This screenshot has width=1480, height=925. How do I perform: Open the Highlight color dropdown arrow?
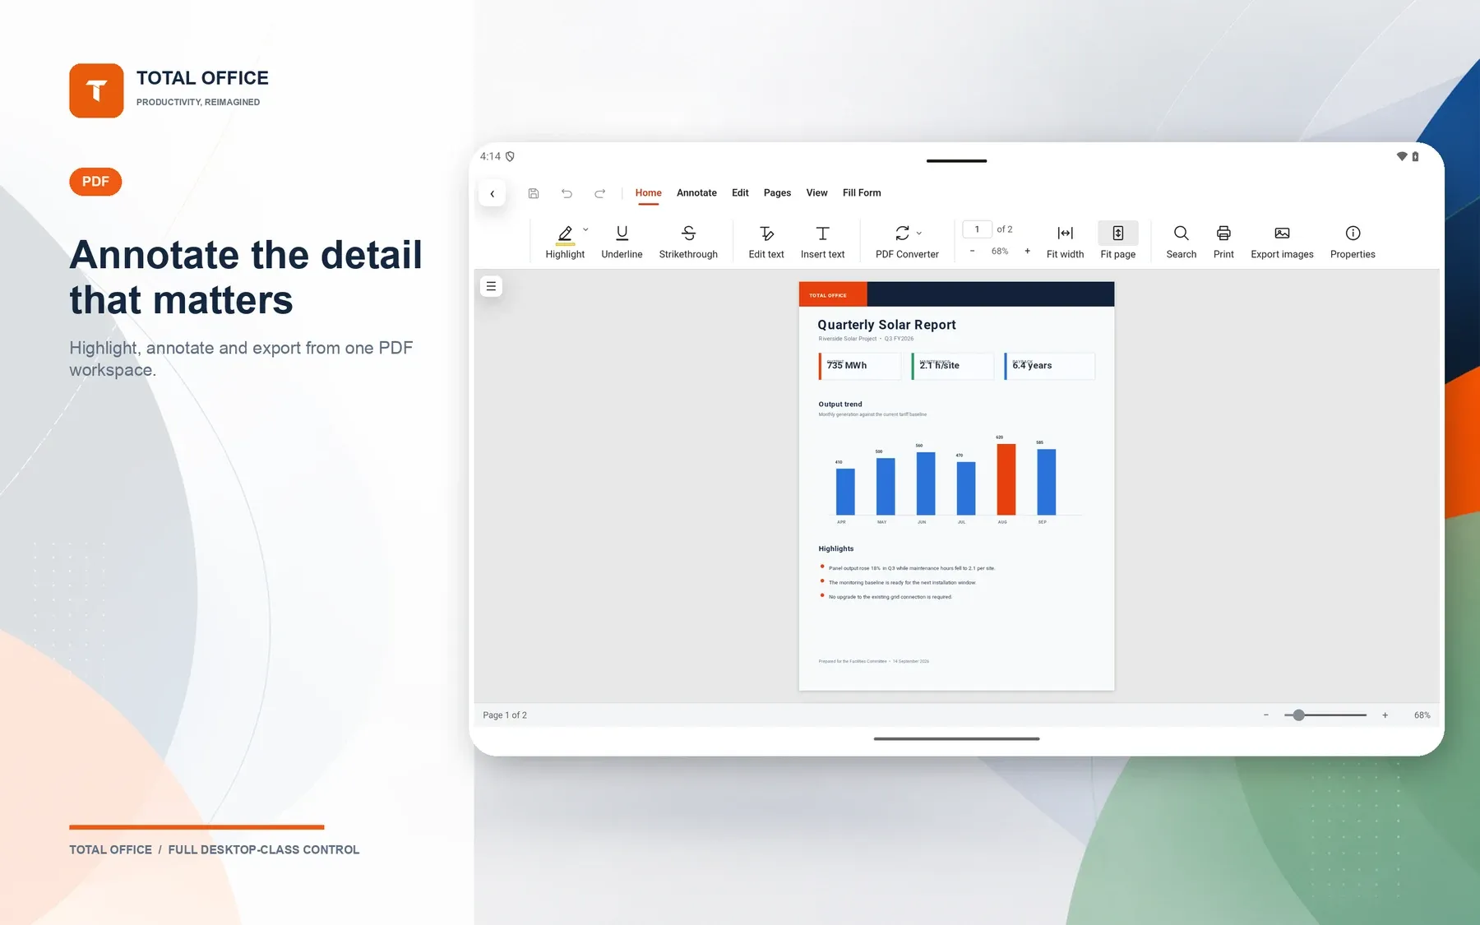[585, 230]
